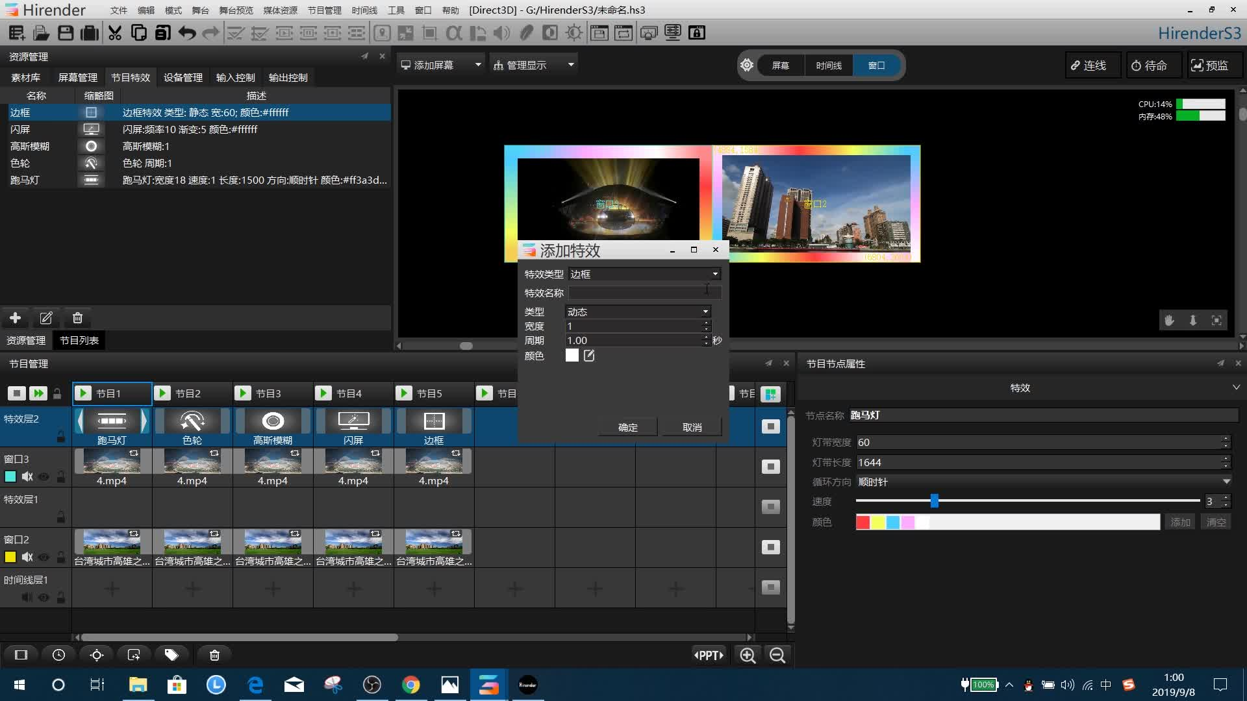Screen dimensions: 1247x701
Task: Click the redo arrow in toolbar
Action: point(210,32)
